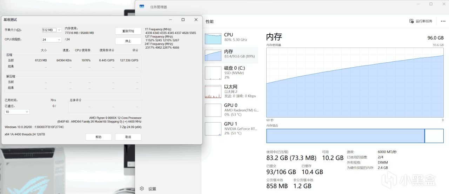The width and height of the screenshot is (449, 194).
Task: Select GPU 1 NVIDIA GeForce item
Action: (231, 129)
